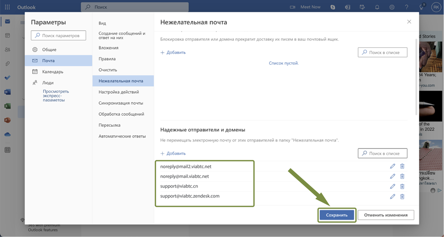This screenshot has width=444, height=237.
Task: Open the My Day calendar-check header icon
Action: tap(362, 7)
